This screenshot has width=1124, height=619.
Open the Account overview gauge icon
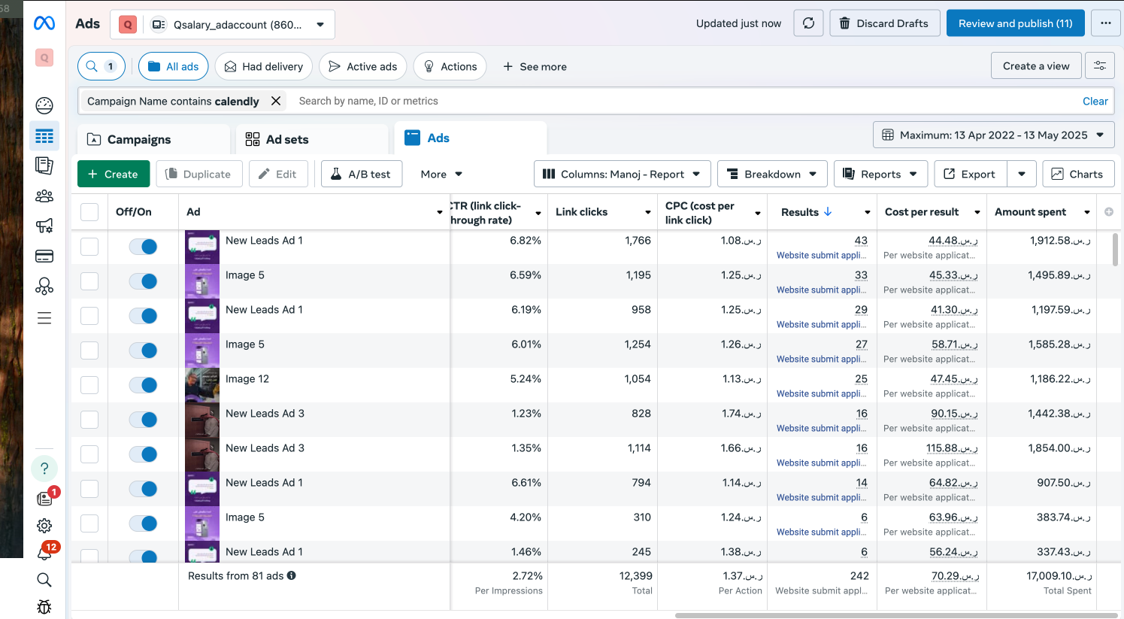(44, 105)
